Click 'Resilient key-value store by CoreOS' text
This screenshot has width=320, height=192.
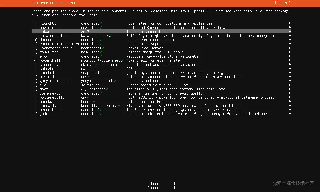(x=162, y=56)
